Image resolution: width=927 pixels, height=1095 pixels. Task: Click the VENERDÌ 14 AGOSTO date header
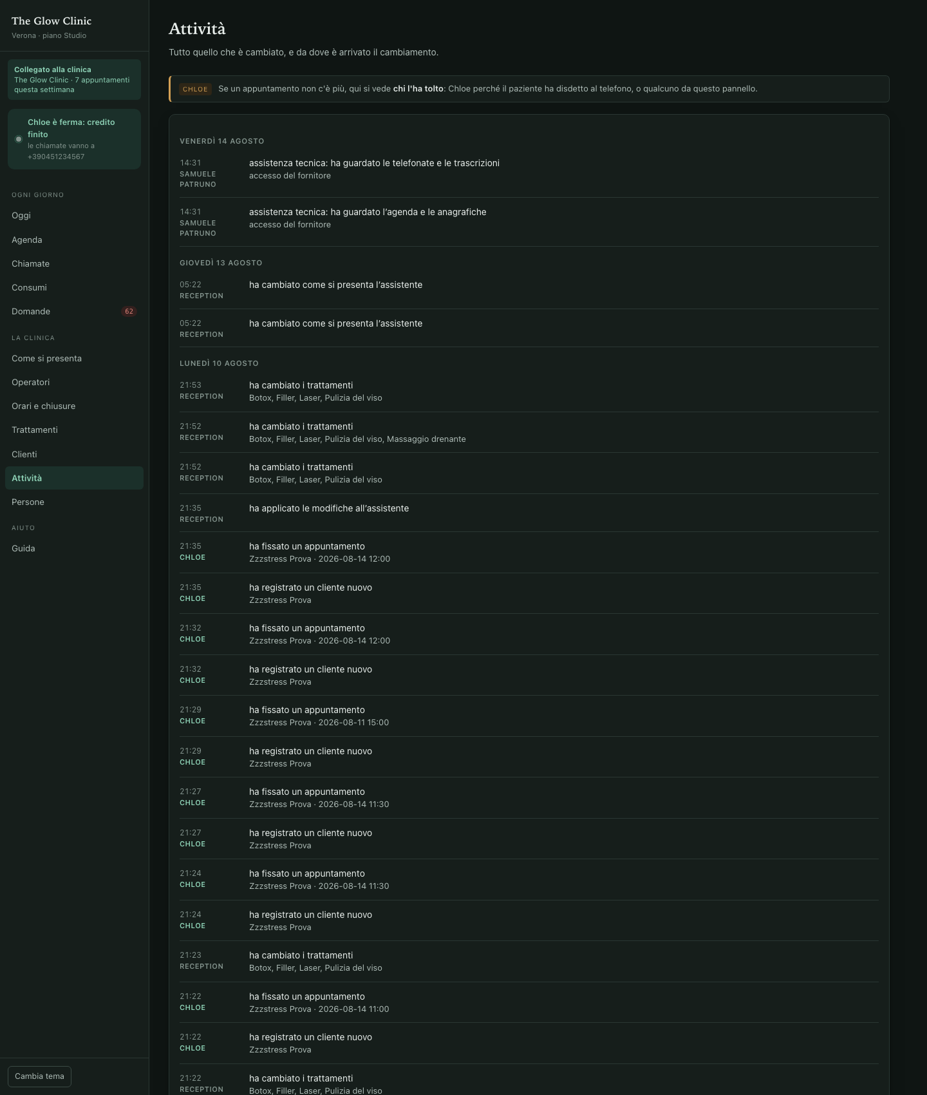coord(222,141)
